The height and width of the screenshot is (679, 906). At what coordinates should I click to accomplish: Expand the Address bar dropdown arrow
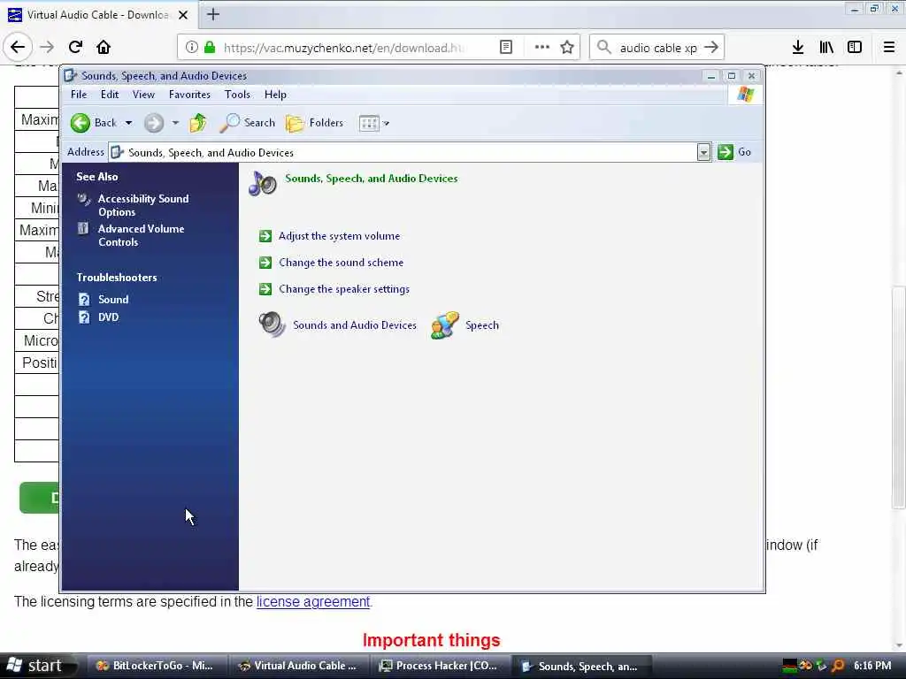point(703,152)
